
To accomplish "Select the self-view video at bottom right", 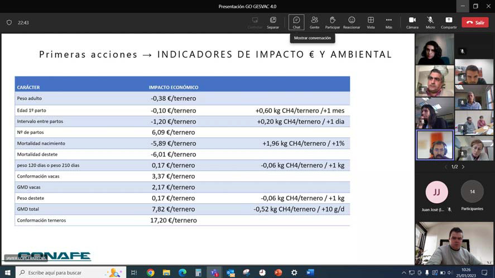I will point(454,243).
